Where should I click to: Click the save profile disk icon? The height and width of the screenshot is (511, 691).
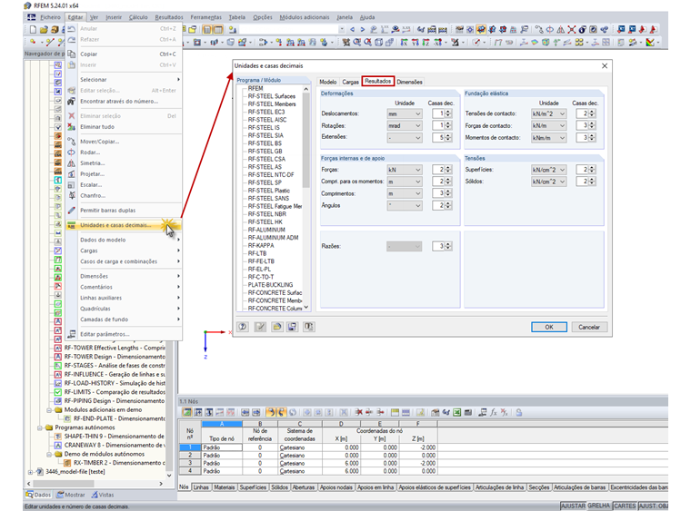click(292, 327)
